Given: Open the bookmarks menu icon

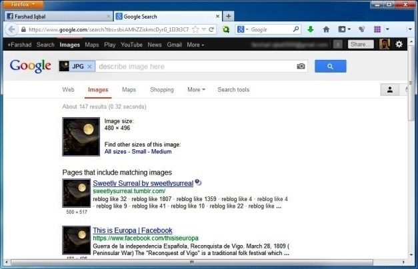Looking at the screenshot, I should (x=344, y=29).
